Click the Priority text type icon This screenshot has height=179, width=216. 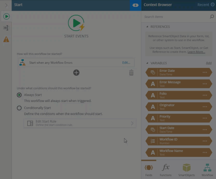point(153,118)
